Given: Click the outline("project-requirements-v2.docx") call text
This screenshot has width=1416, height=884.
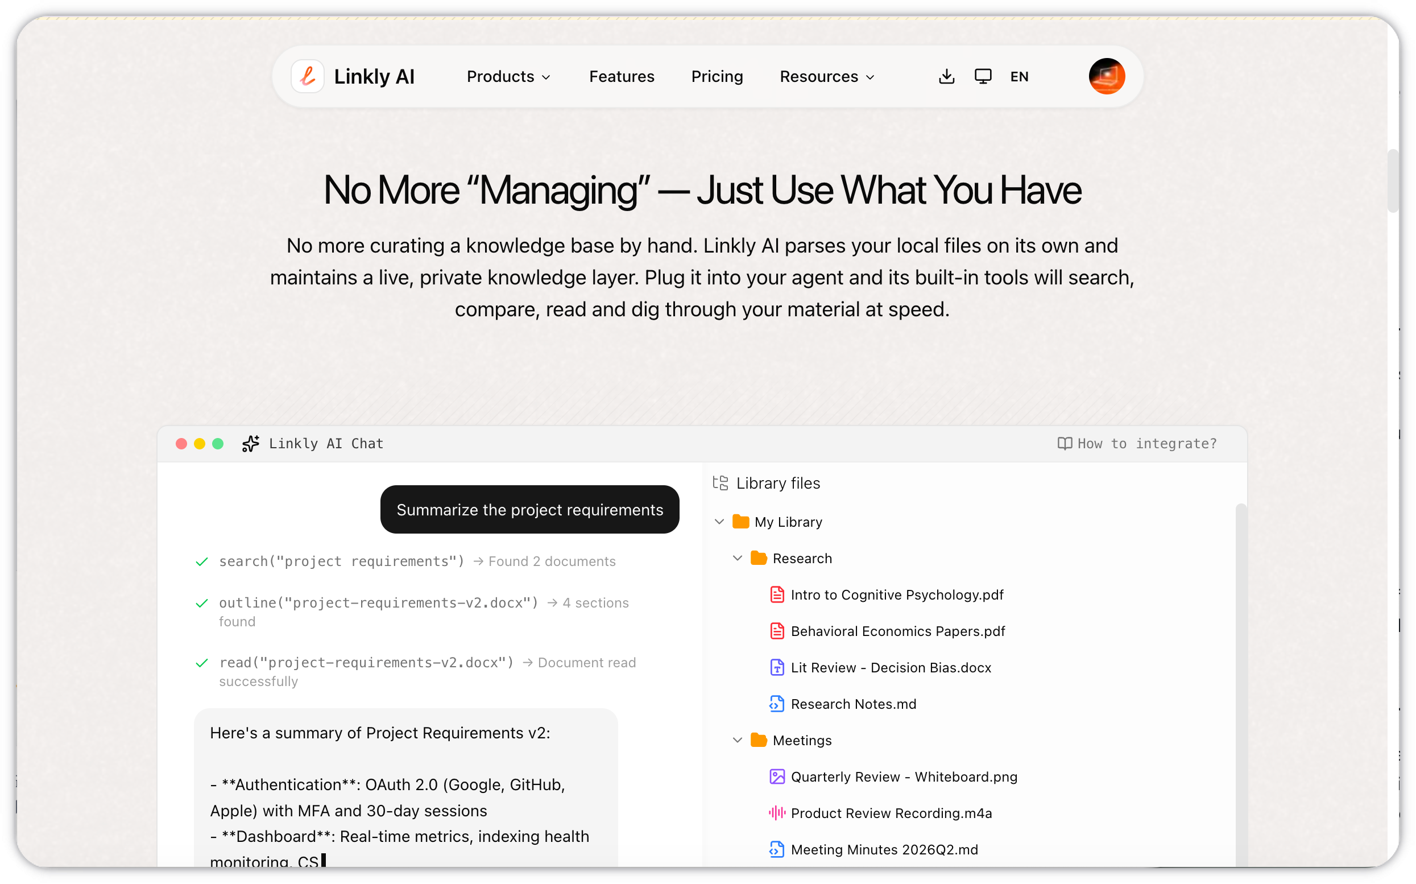Looking at the screenshot, I should 378,603.
